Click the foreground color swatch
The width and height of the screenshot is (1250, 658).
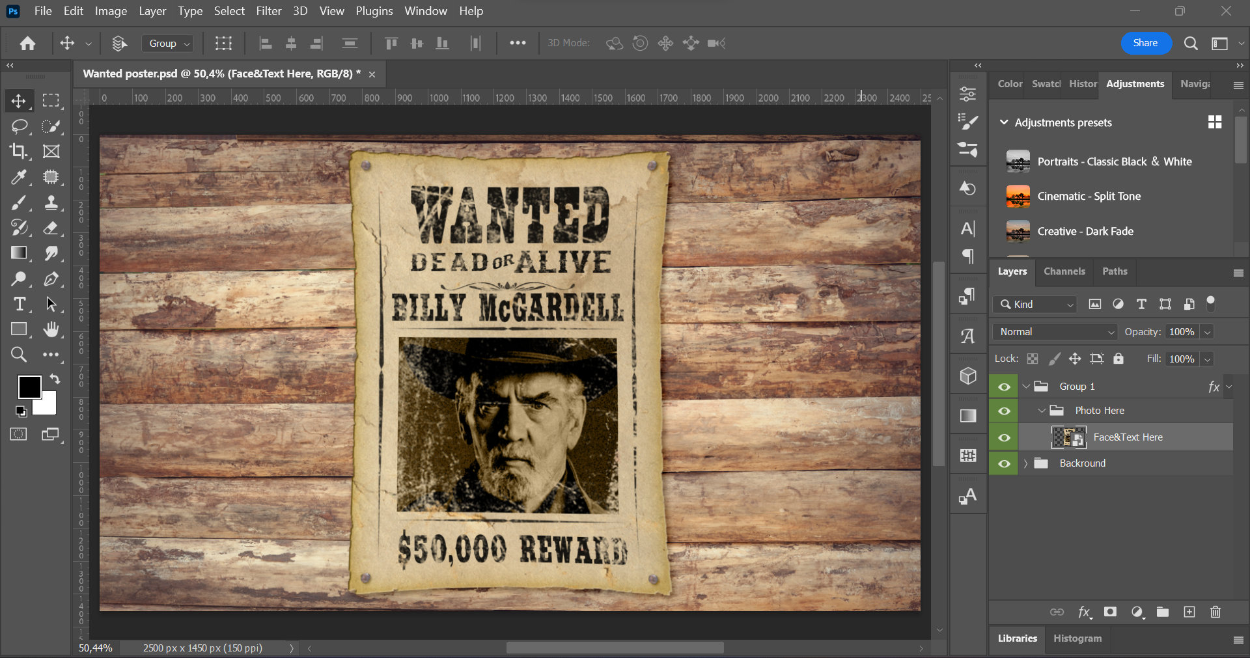[30, 387]
